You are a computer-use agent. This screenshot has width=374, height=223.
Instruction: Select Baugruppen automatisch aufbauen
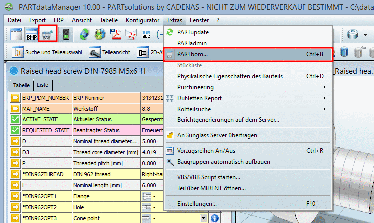click(x=248, y=162)
